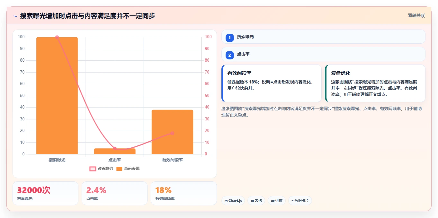Click the 18% stat value
Image resolution: width=438 pixels, height=218 pixels.
[x=163, y=190]
